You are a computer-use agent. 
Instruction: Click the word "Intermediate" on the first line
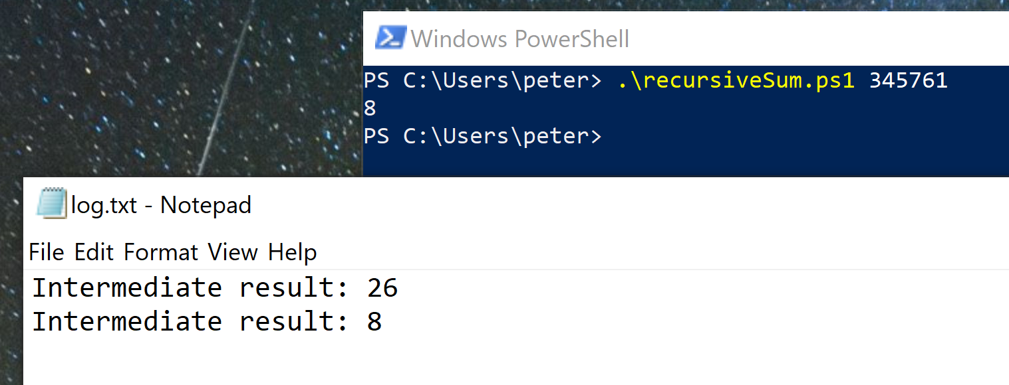[126, 288]
